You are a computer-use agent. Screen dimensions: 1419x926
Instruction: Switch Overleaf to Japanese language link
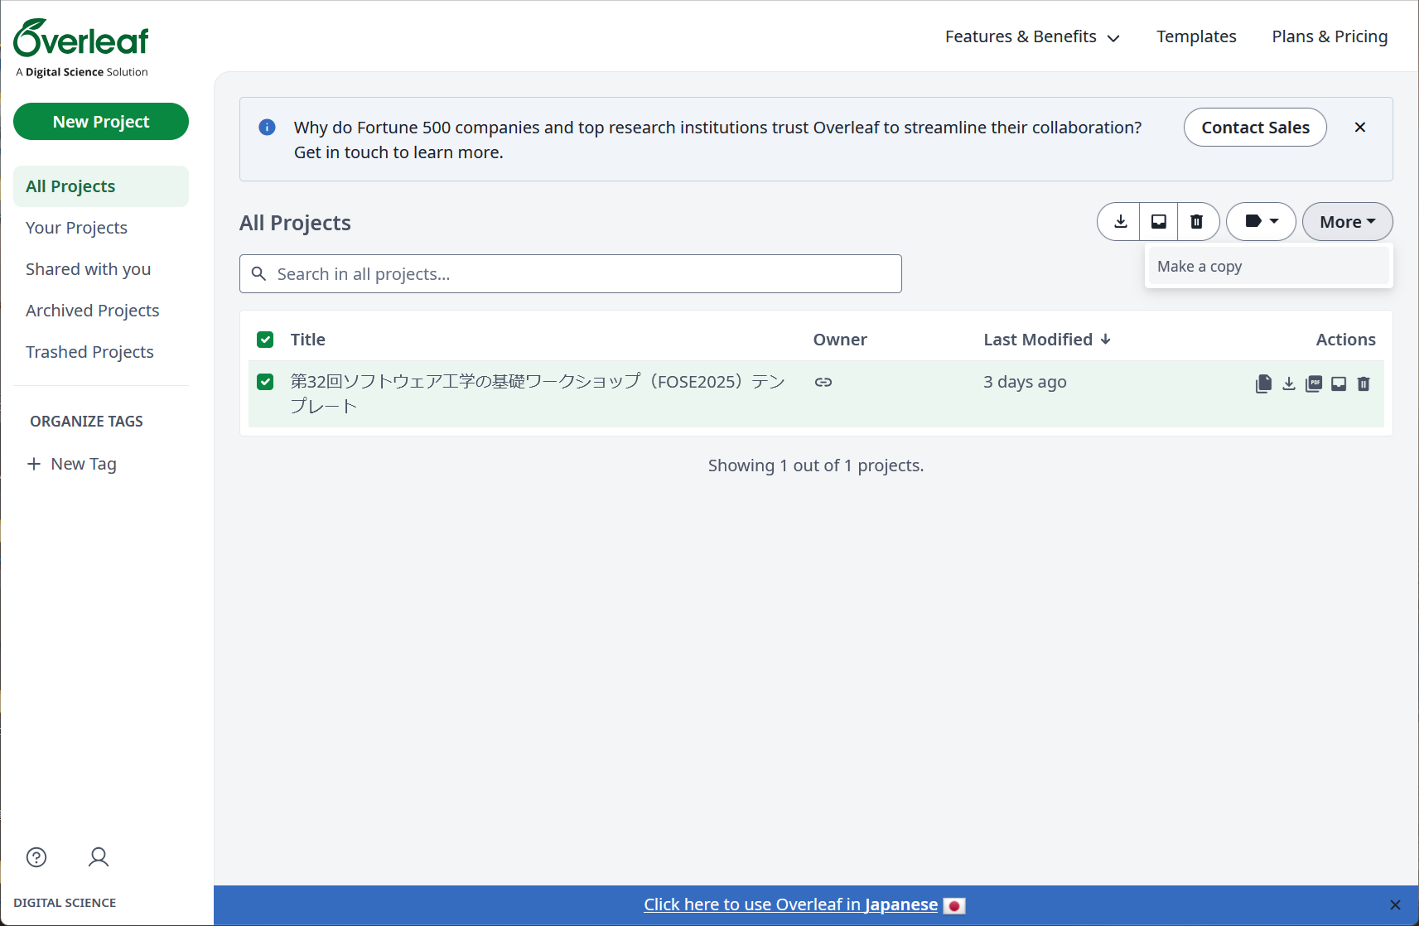791,905
